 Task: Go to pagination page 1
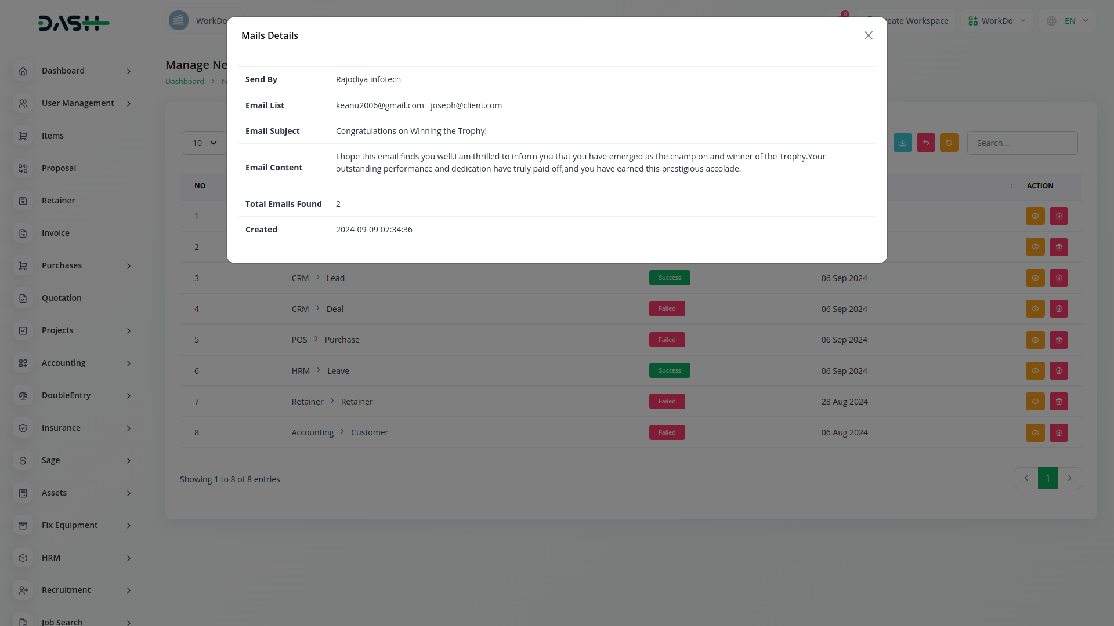coord(1047,478)
